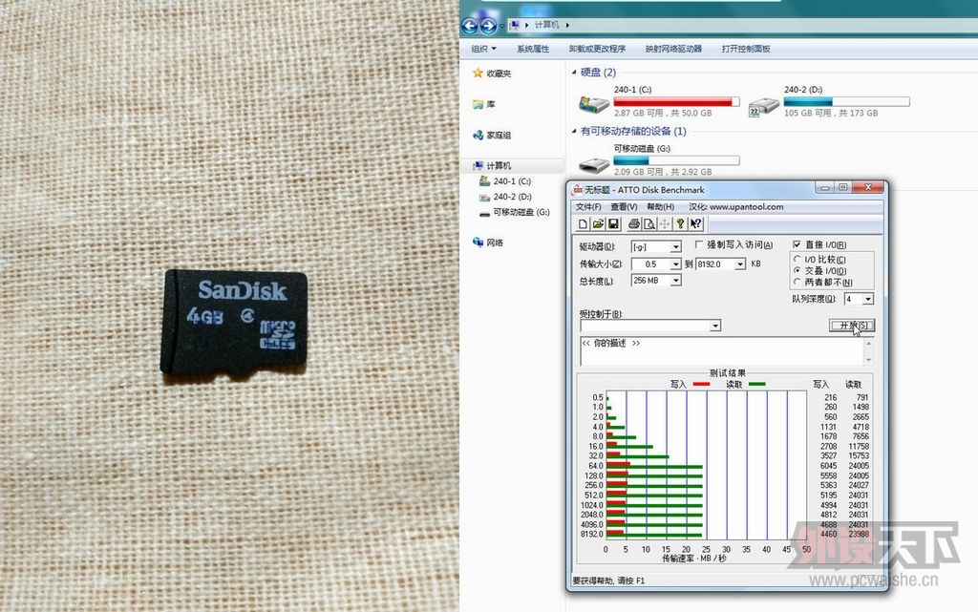Open the 组织 dropdown in Explorer toolbar
This screenshot has height=612, width=978.
(483, 49)
